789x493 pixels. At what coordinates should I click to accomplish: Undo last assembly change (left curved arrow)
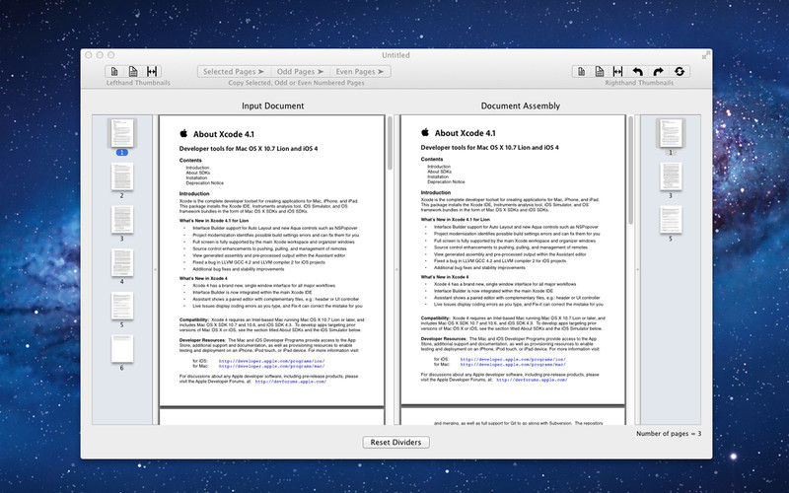click(x=637, y=71)
